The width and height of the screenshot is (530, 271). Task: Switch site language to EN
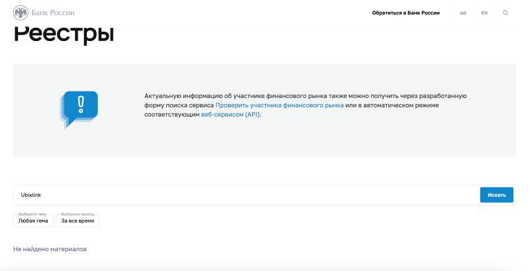point(484,13)
